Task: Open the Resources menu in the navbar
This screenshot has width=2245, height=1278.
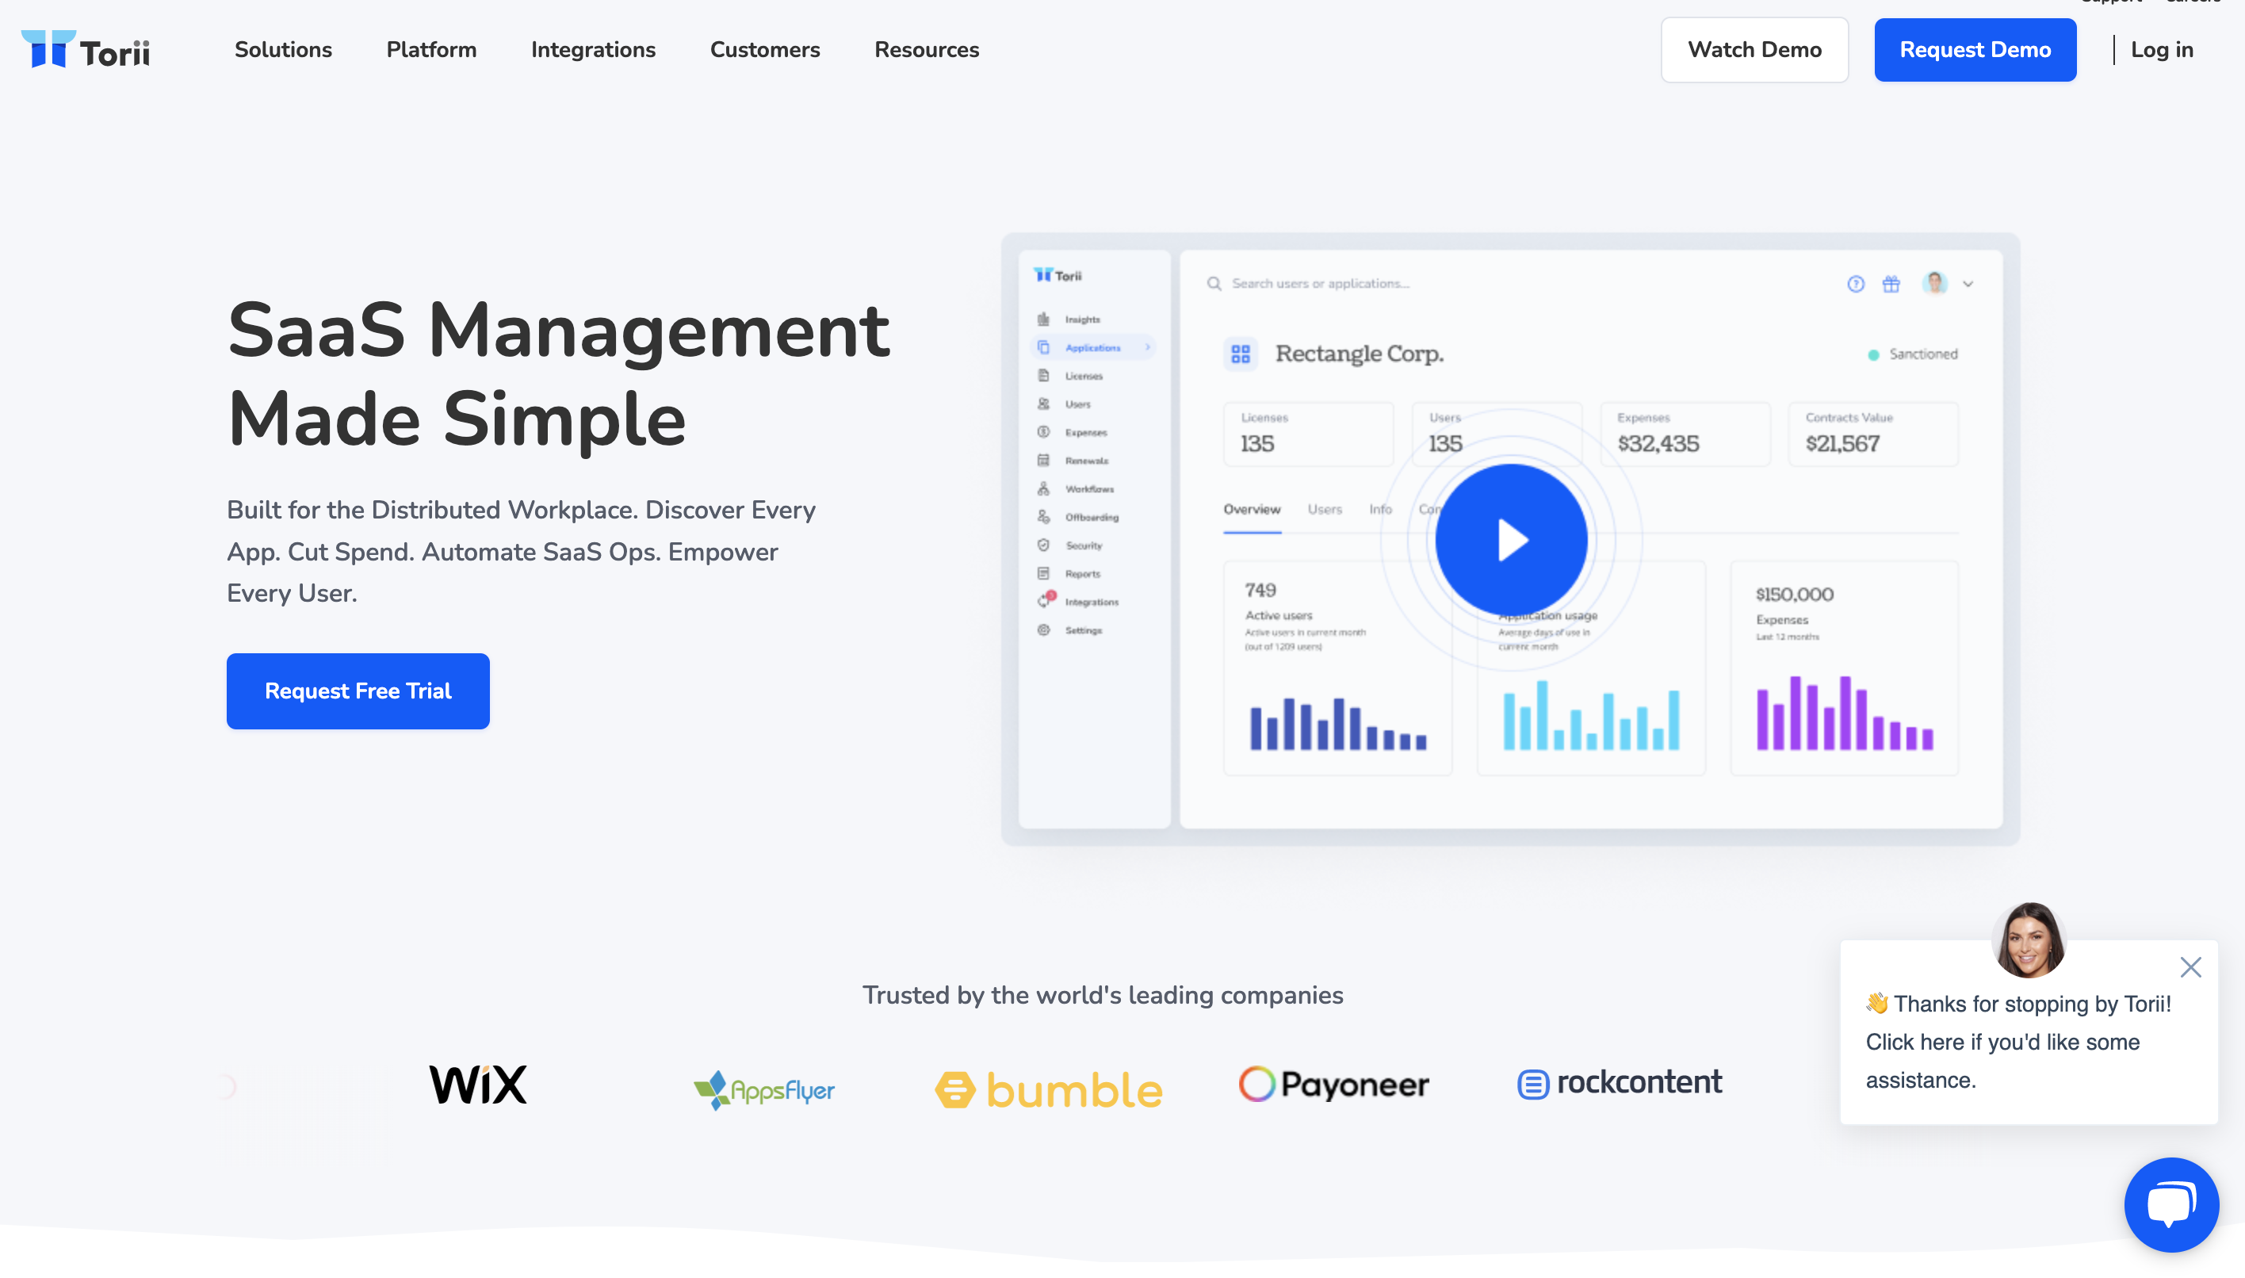Action: (927, 50)
